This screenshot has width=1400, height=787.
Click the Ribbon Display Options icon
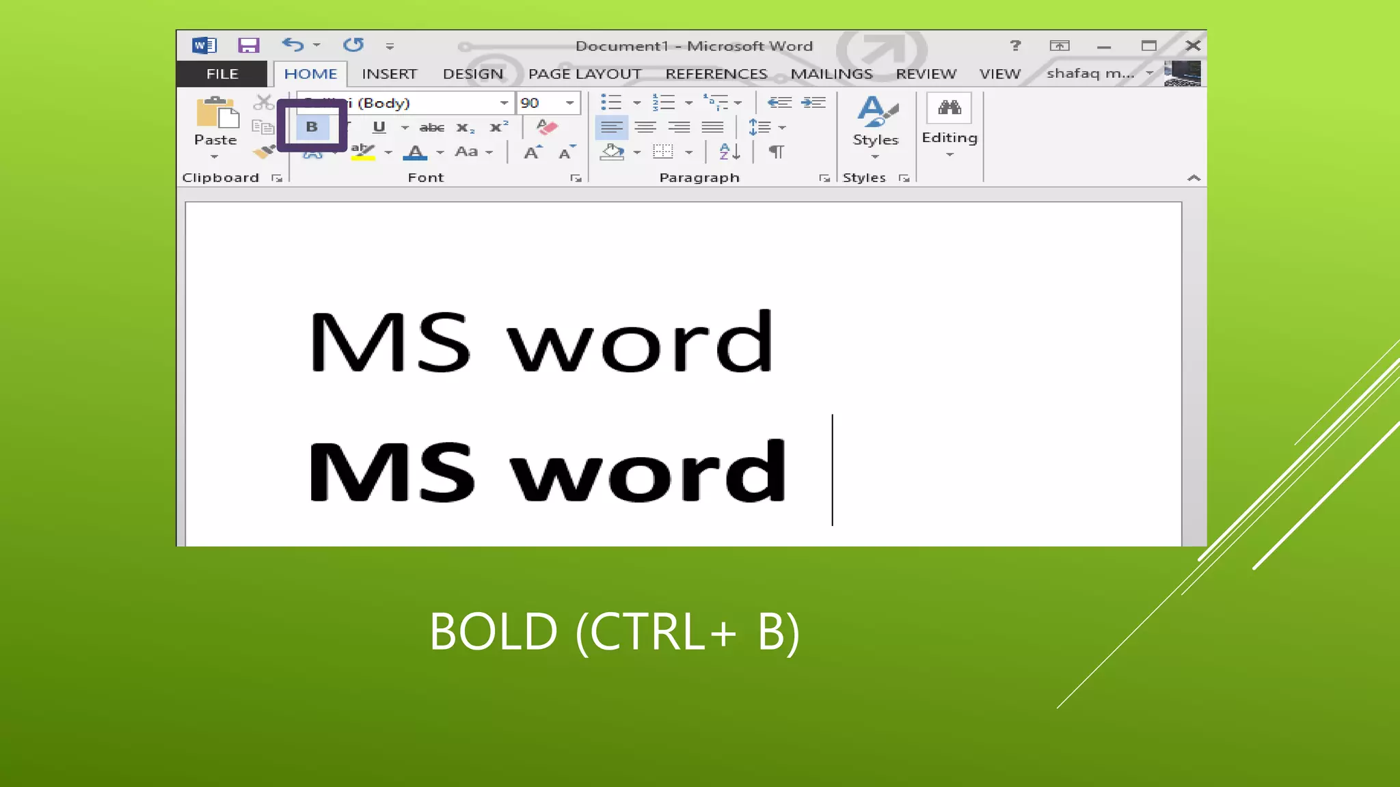tap(1060, 46)
